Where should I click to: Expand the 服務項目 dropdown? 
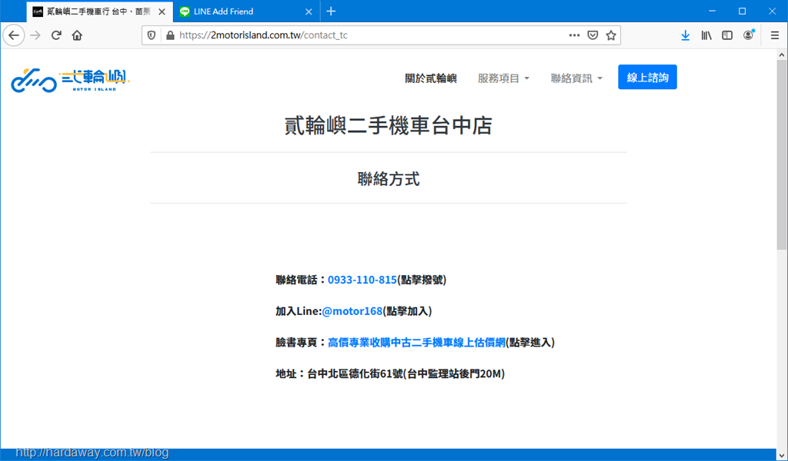tap(503, 78)
